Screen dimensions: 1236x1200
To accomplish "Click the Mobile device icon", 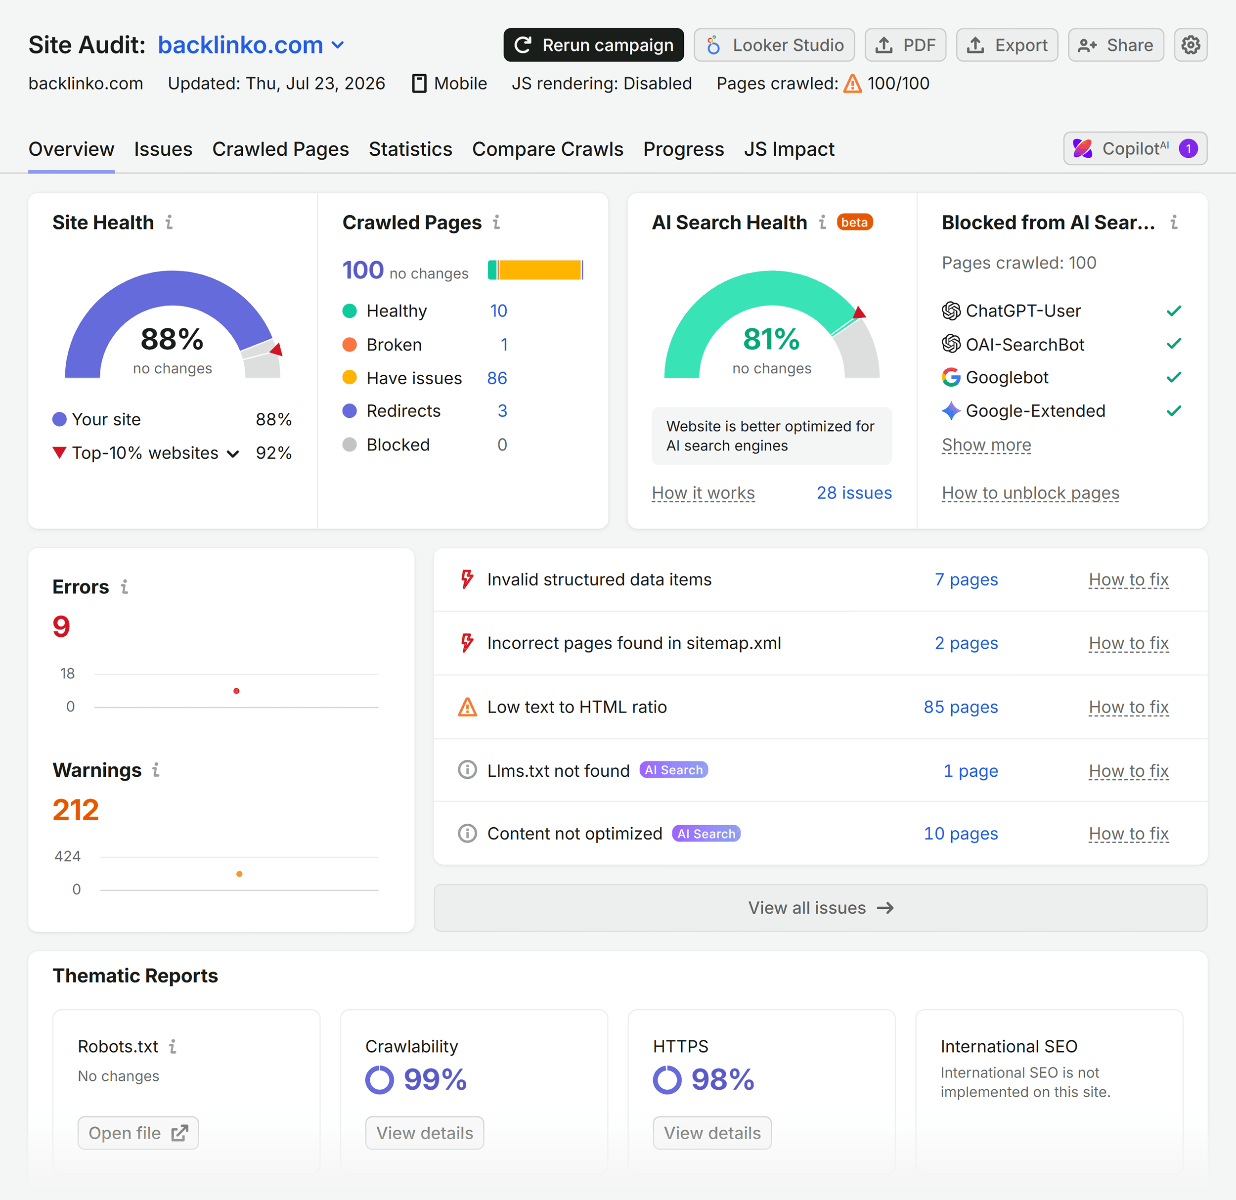I will tap(419, 83).
